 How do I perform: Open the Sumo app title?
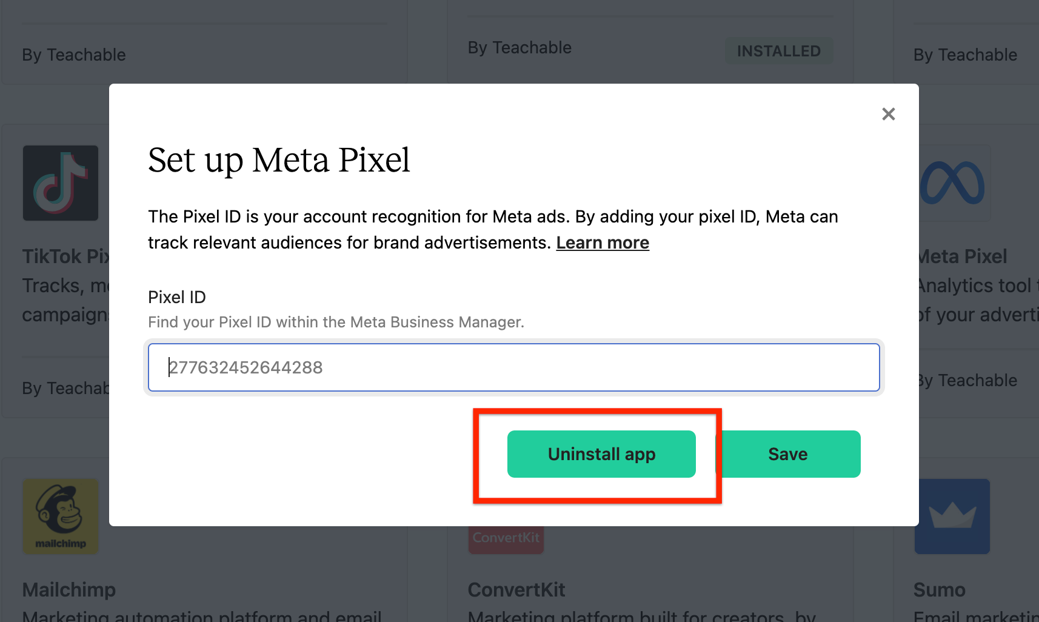click(x=940, y=590)
